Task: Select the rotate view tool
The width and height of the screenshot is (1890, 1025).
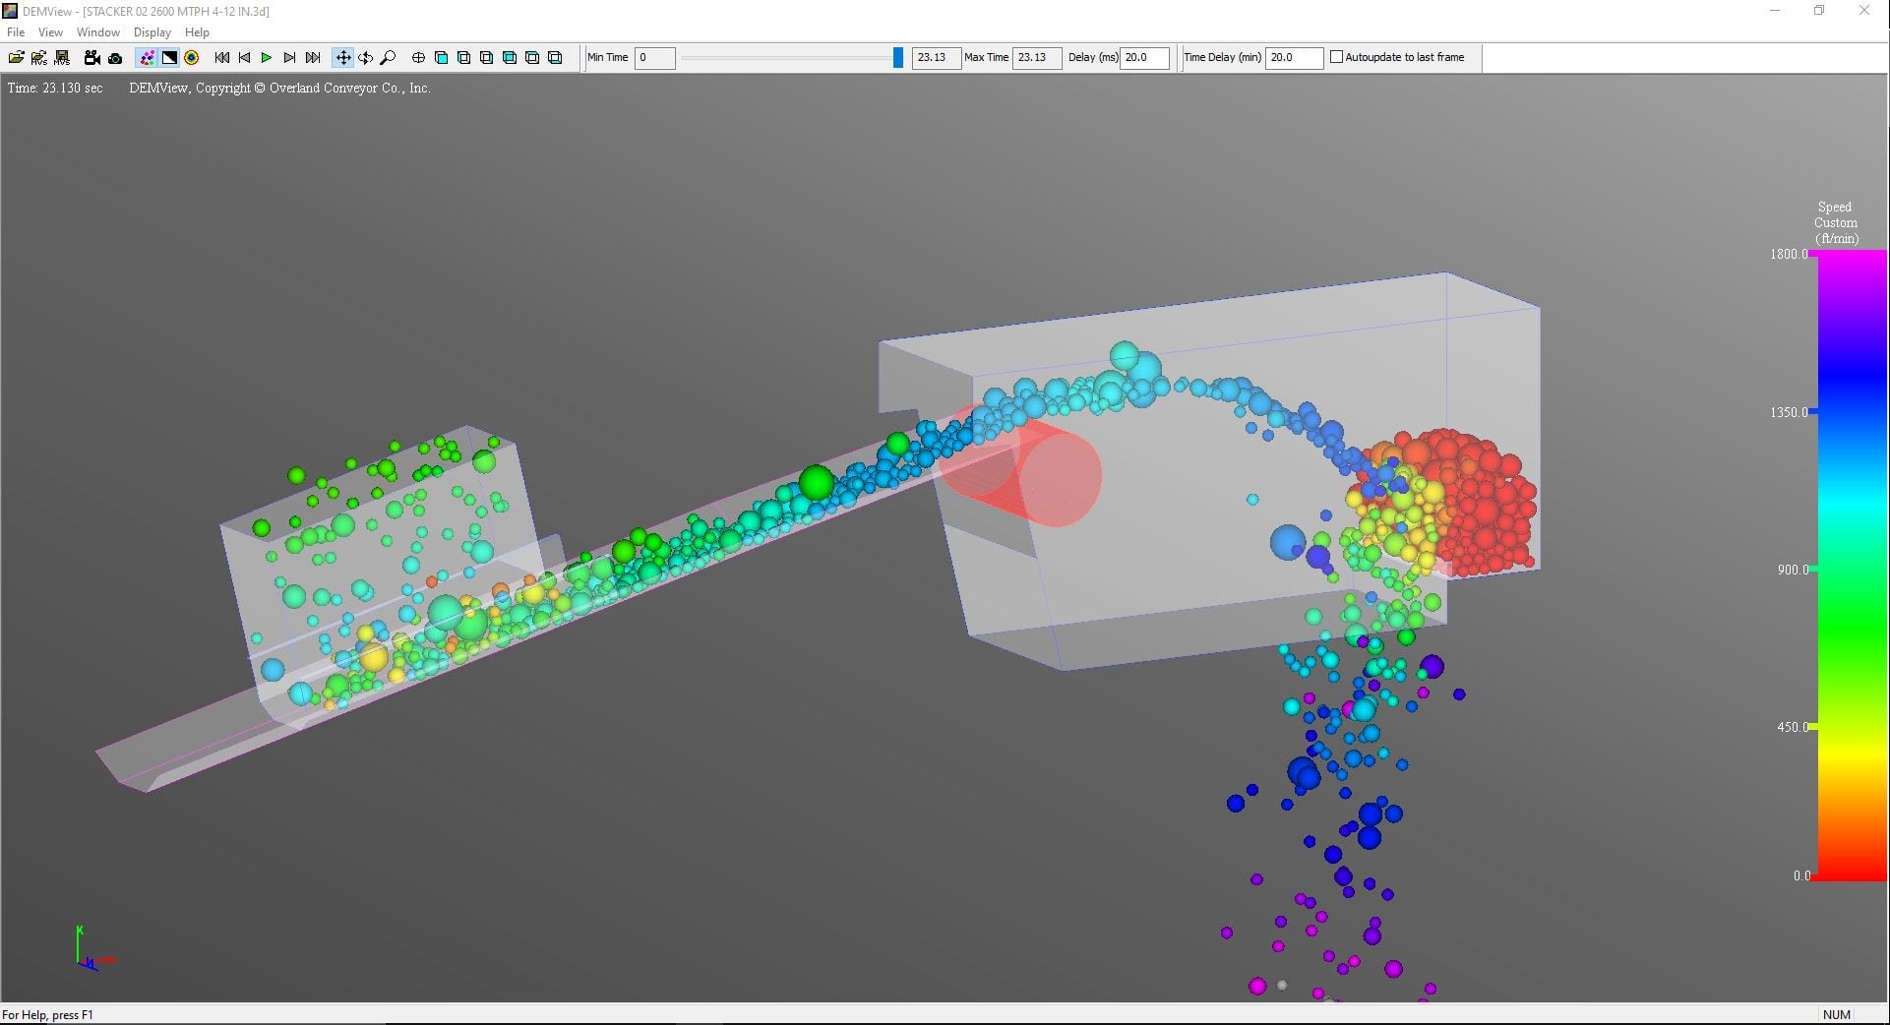Action: [365, 58]
